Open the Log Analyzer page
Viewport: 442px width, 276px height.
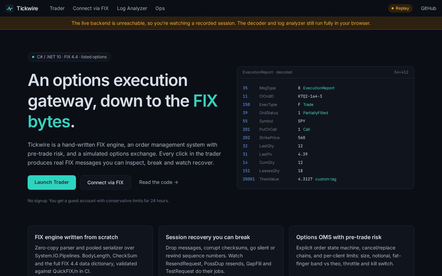pos(132,8)
